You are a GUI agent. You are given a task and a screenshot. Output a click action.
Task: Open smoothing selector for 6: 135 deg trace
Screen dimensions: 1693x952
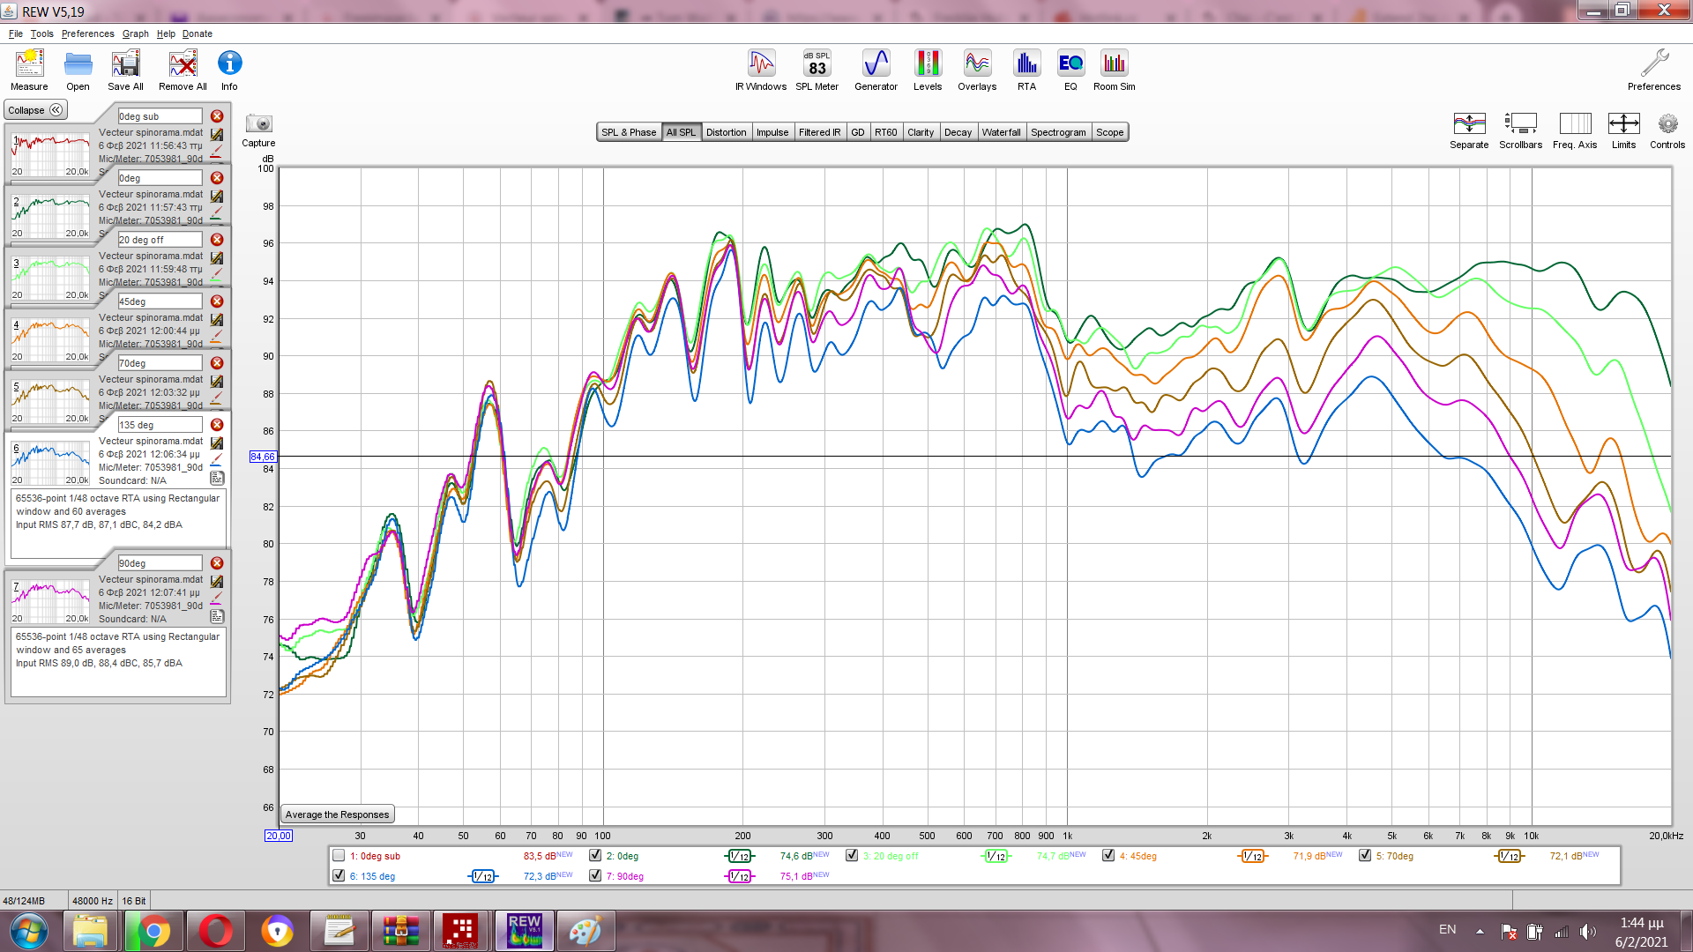[482, 877]
